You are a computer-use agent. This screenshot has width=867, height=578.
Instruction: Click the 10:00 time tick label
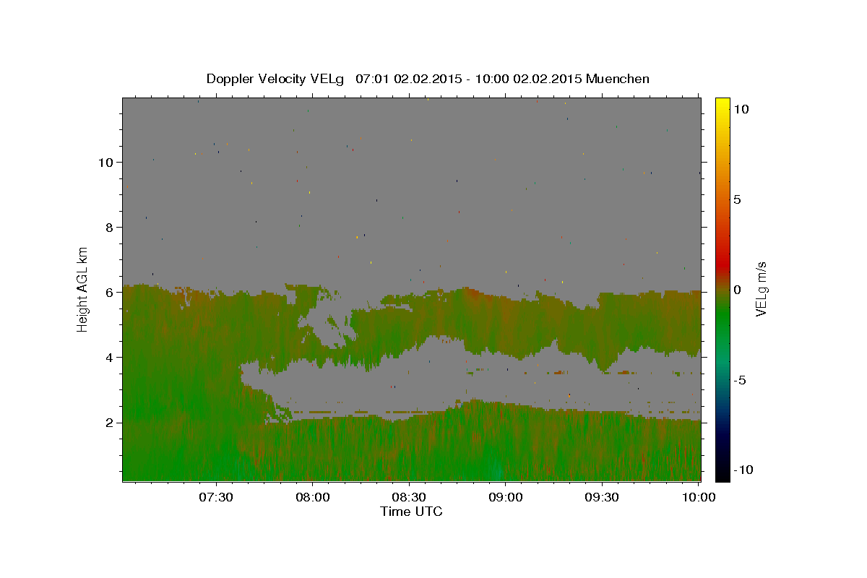coord(699,497)
